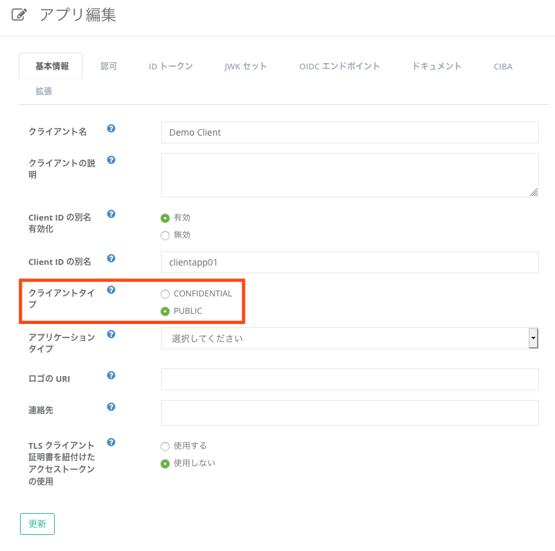Show help for Client ID の別名
Image resolution: width=555 pixels, height=551 pixels.
click(x=111, y=258)
